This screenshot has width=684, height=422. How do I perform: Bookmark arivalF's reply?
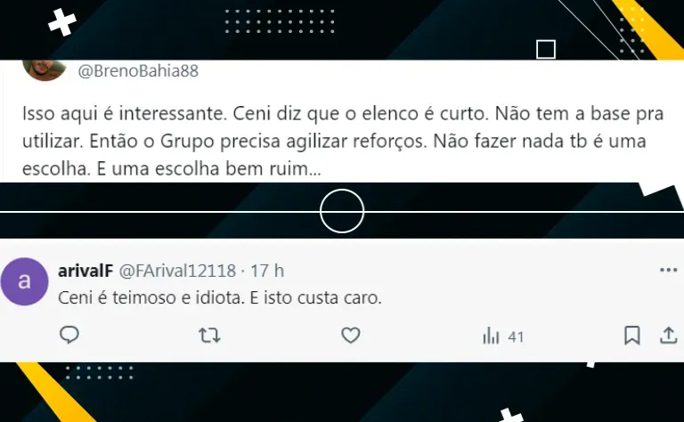click(x=632, y=336)
